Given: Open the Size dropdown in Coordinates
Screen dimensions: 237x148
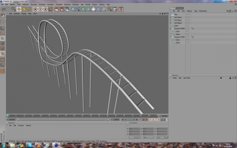Looking at the screenshot, I should [x=148, y=137].
